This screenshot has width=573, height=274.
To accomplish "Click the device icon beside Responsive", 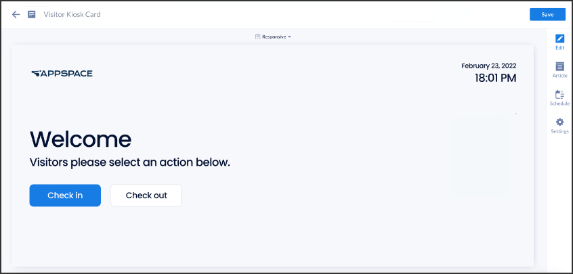I will click(x=257, y=37).
